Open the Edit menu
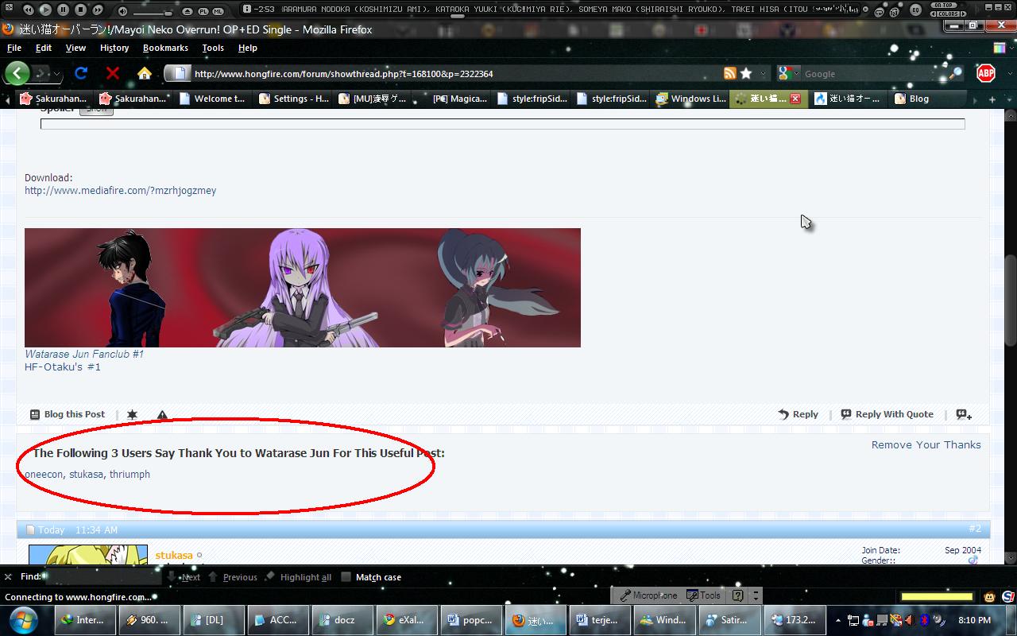The width and height of the screenshot is (1017, 636). [44, 48]
